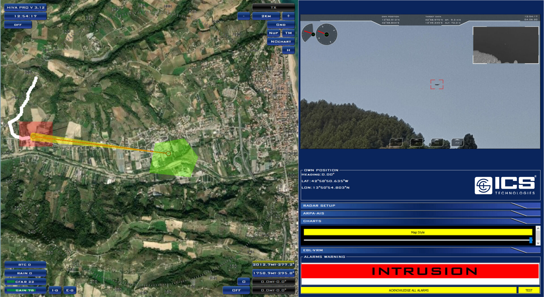Click scrollbar up arrow in charts panel
The height and width of the screenshot is (297, 544).
pyautogui.click(x=538, y=228)
